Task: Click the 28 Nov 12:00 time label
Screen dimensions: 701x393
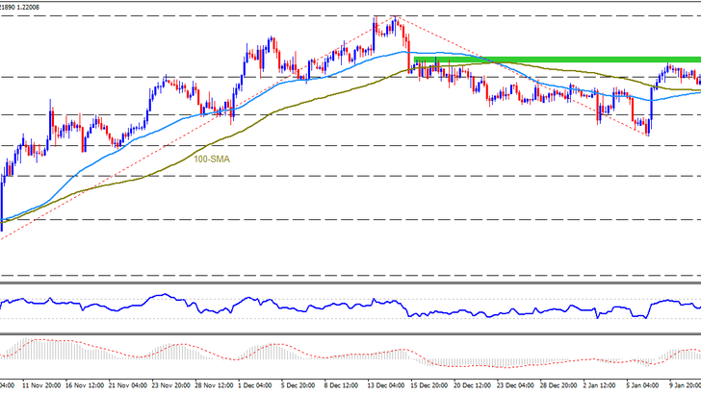Action: 214,385
